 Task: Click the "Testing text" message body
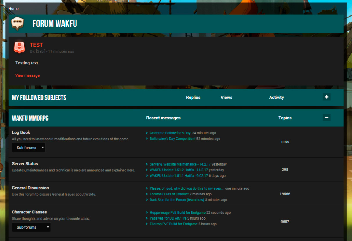(27, 63)
